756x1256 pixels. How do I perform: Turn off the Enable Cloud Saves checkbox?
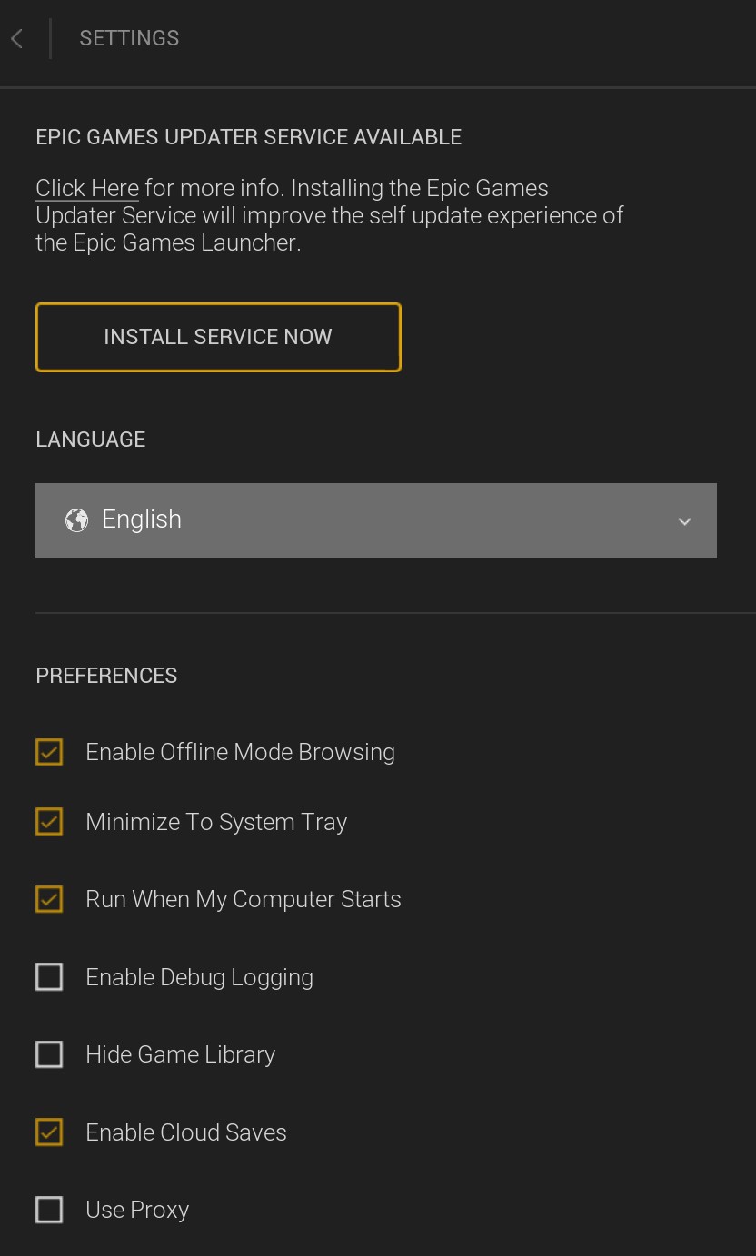click(x=49, y=1132)
